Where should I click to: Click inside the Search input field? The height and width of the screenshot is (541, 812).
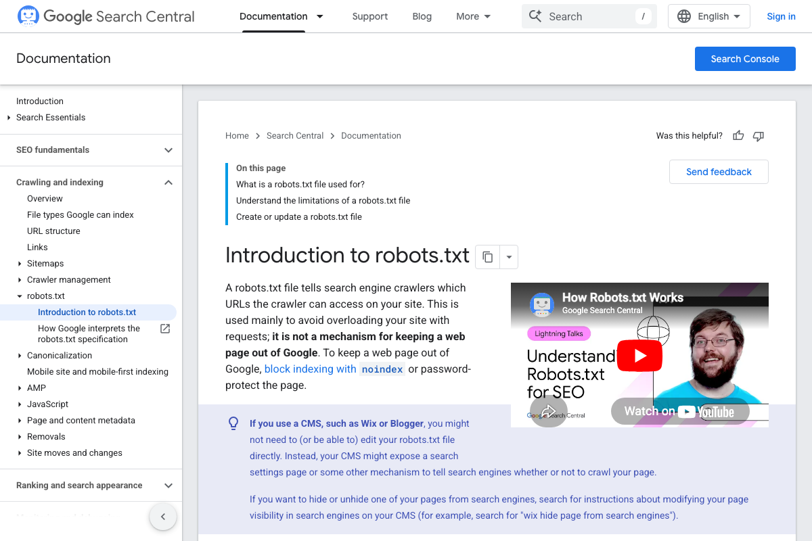589,16
